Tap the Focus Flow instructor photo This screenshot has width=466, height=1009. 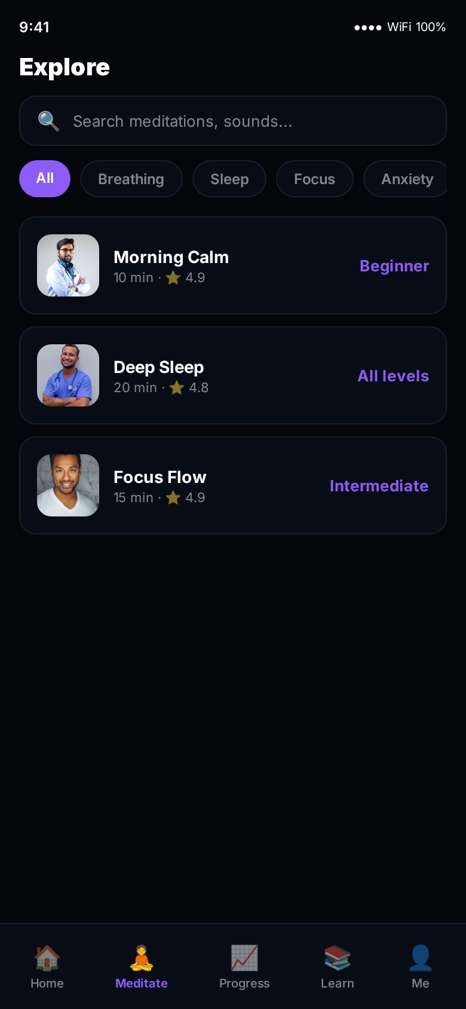(68, 485)
